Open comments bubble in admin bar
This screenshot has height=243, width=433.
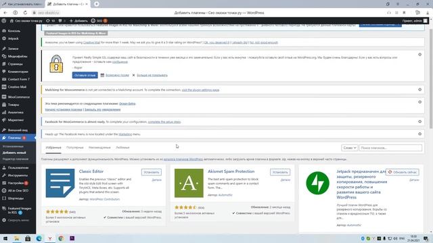(x=62, y=21)
